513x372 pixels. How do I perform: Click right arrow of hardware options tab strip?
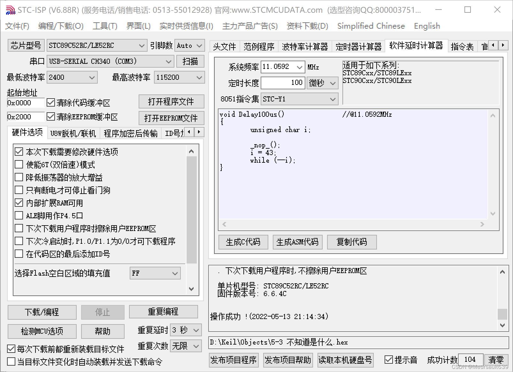(x=199, y=131)
